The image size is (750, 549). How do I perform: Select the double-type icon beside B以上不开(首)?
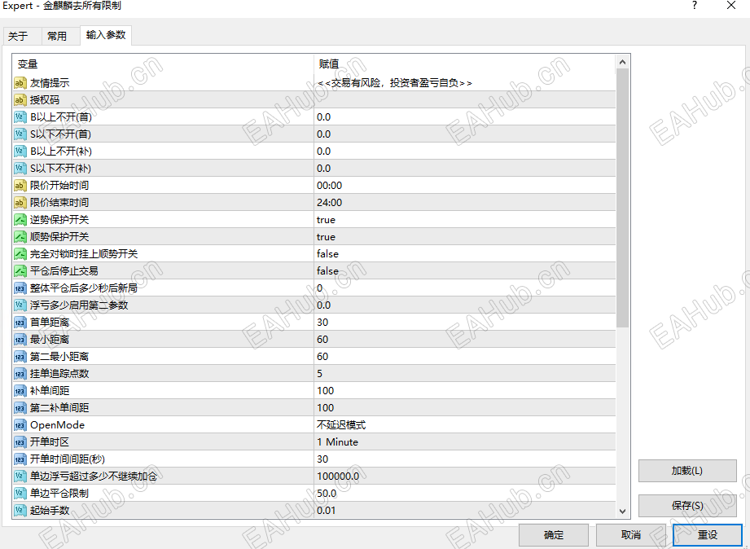(x=20, y=116)
